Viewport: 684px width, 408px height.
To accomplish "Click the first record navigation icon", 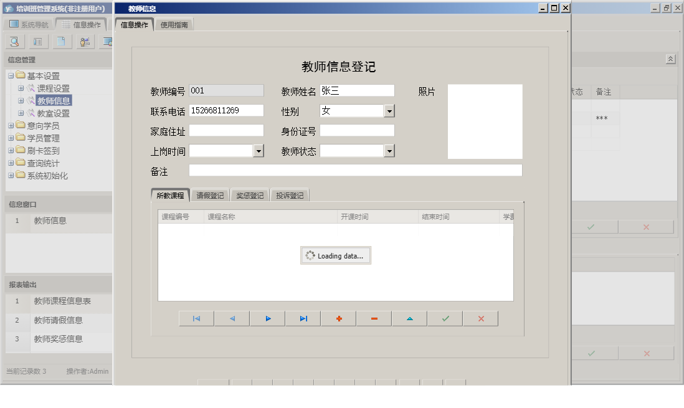I will [x=196, y=318].
